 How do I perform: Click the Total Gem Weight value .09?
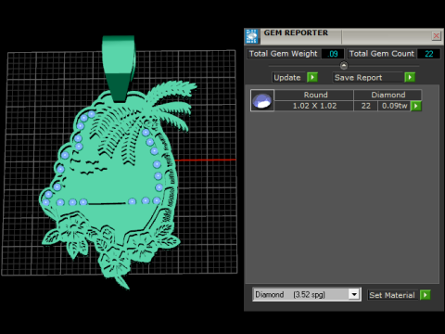[x=333, y=54]
